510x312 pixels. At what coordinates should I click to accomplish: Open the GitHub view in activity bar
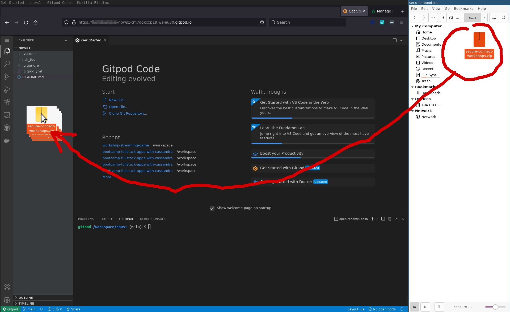click(x=7, y=128)
